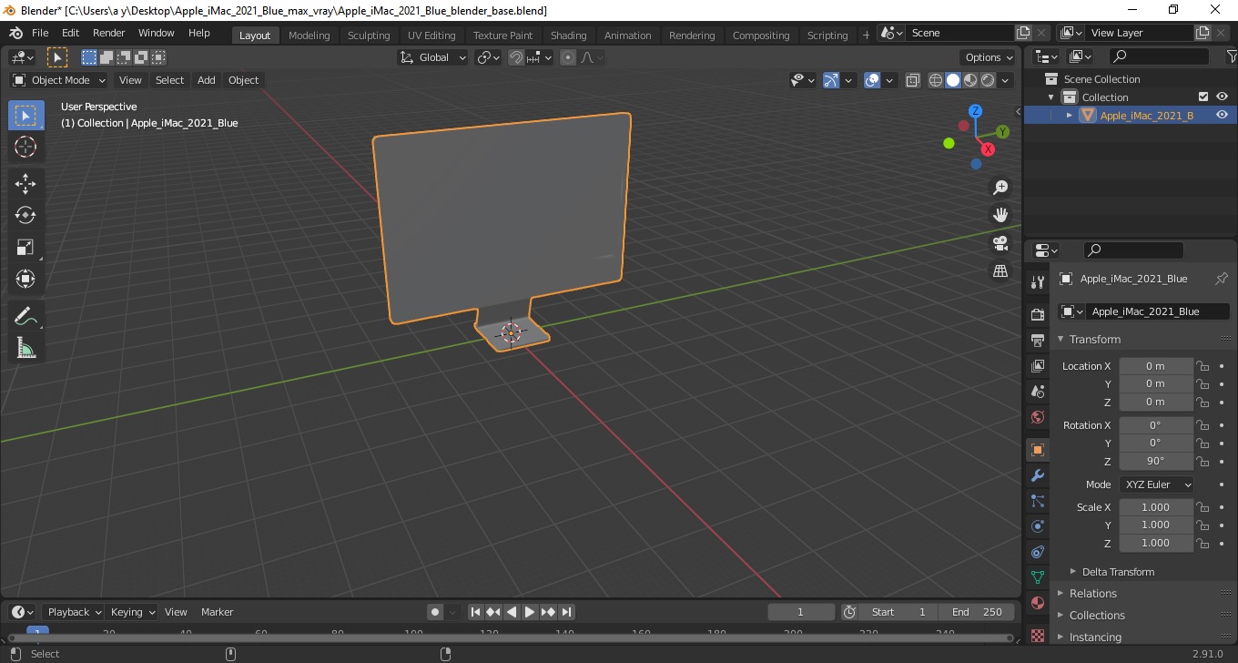This screenshot has height=663, width=1238.
Task: Open the Object Constraints properties tab
Action: [x=1037, y=552]
